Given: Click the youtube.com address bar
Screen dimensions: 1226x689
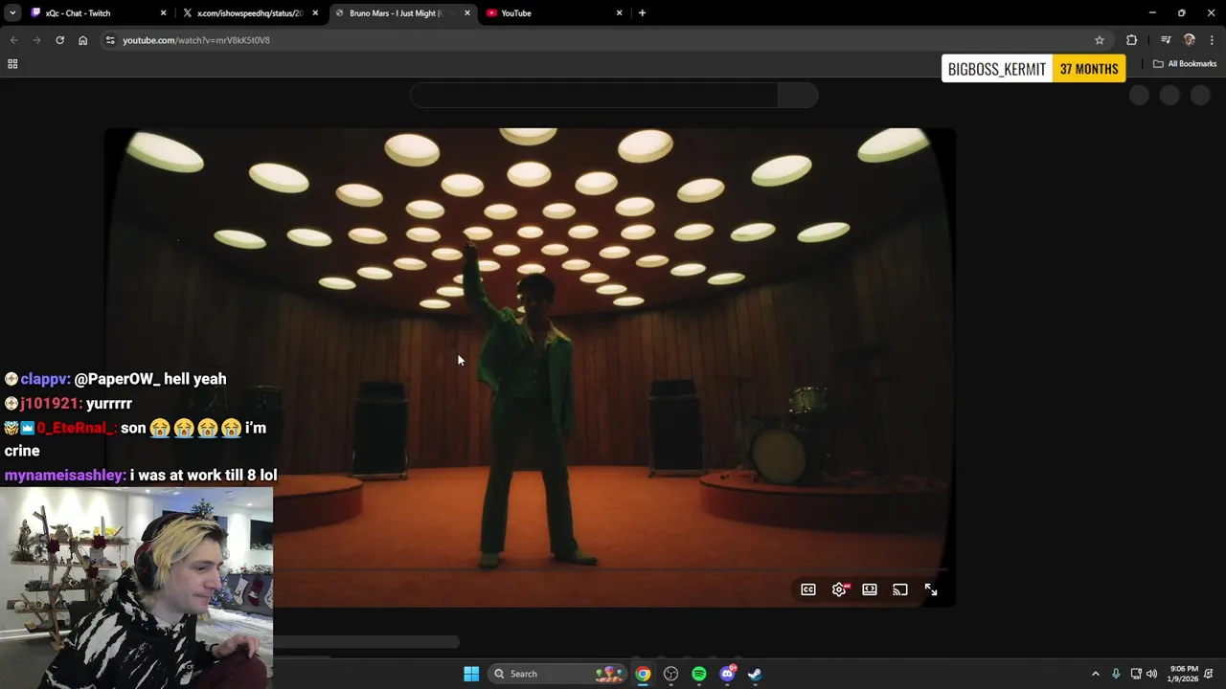Looking at the screenshot, I should (x=603, y=40).
